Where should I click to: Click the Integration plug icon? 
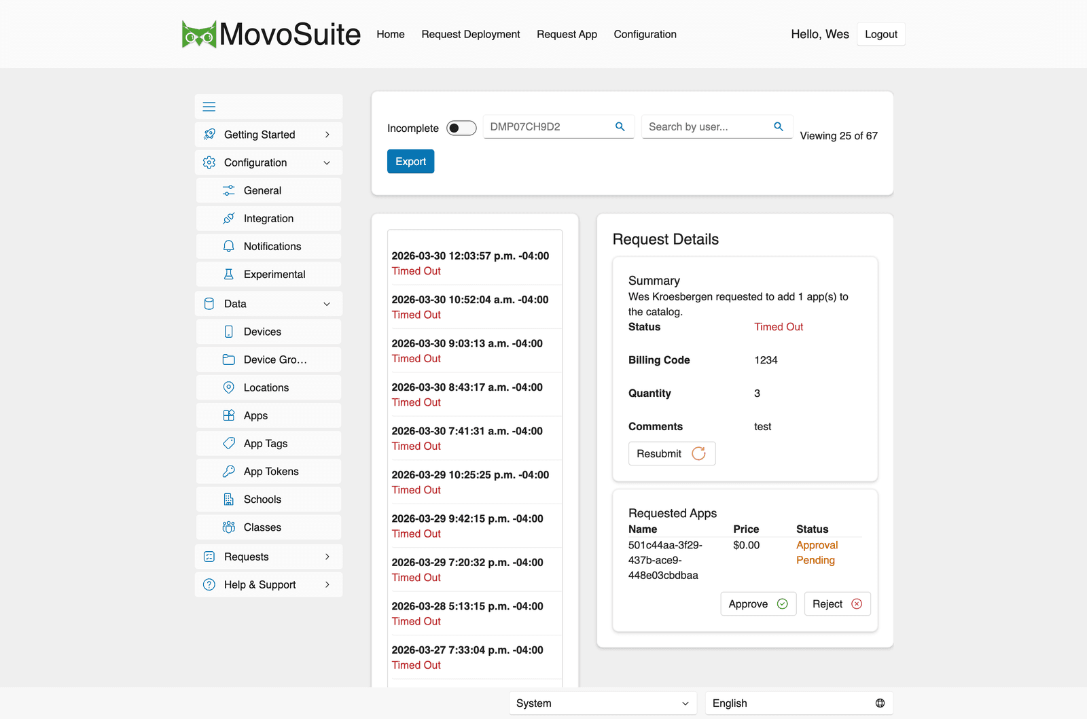click(229, 218)
